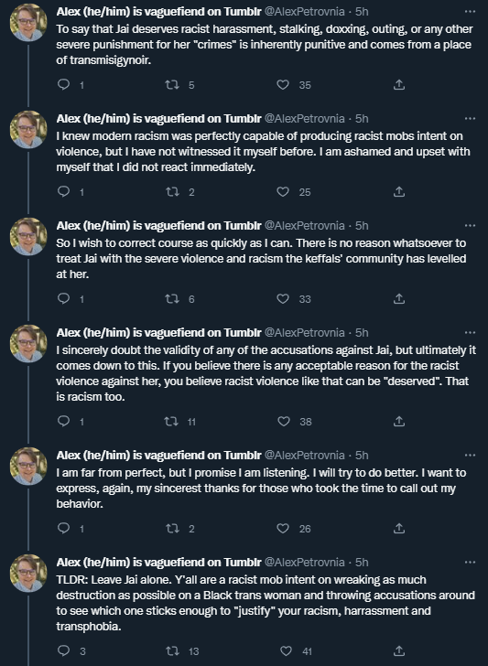Open more options on 'far from perfect' tweet
Image resolution: width=488 pixels, height=666 pixels.
470,455
